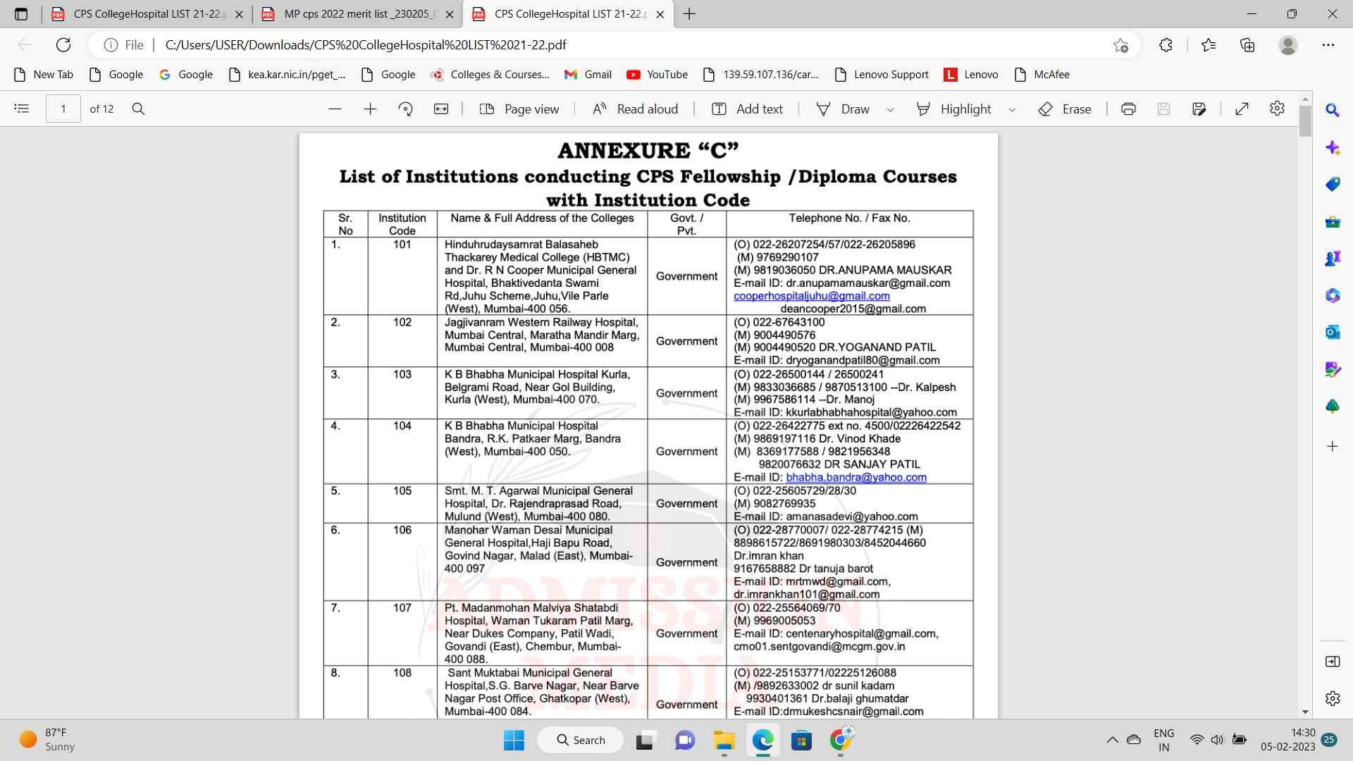The width and height of the screenshot is (1353, 761).
Task: Refresh the current page
Action: point(63,44)
